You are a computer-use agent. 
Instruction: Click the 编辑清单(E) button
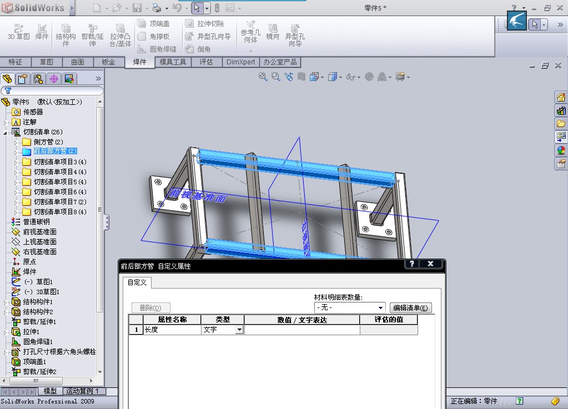(410, 307)
